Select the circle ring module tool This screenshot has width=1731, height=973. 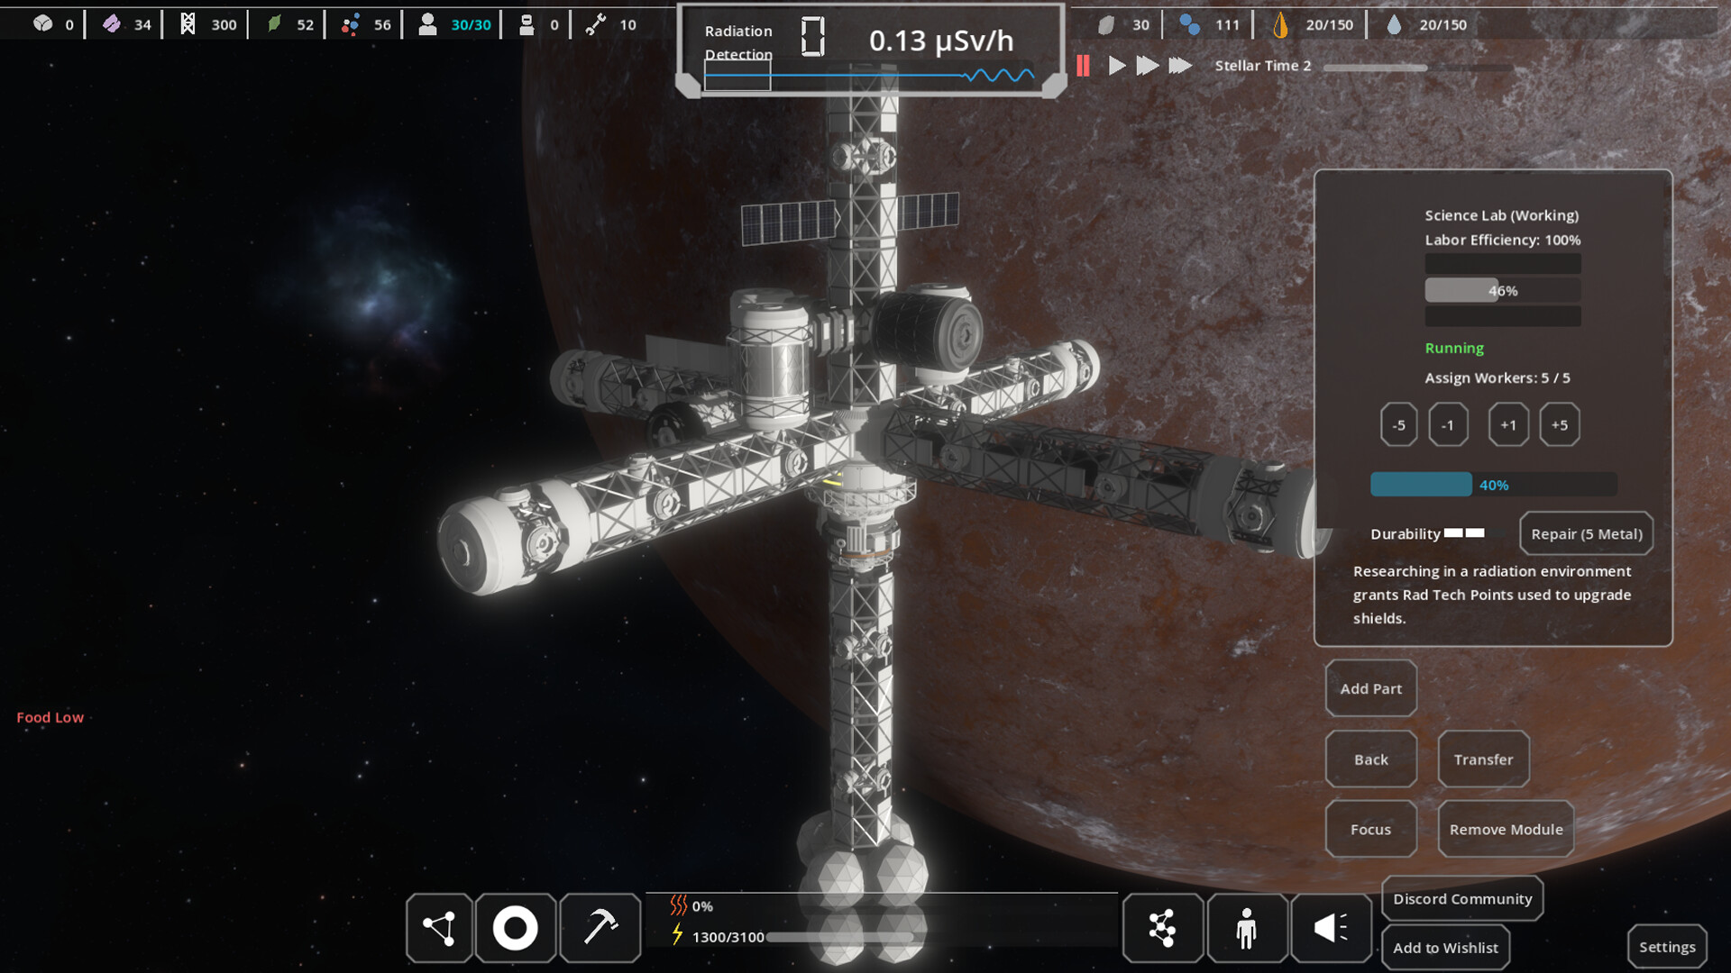[515, 928]
